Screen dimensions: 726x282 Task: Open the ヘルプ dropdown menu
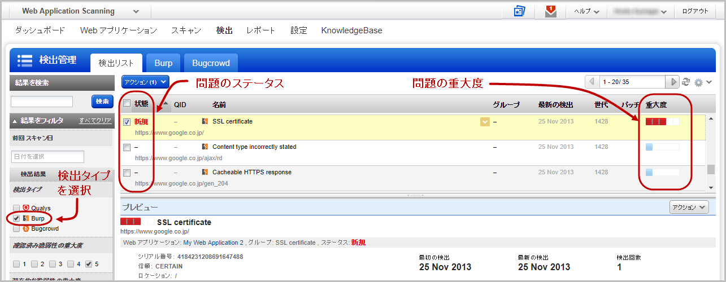tap(586, 11)
